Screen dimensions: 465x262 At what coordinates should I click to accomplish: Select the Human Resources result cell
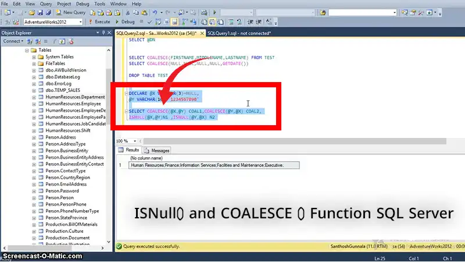coord(214,165)
